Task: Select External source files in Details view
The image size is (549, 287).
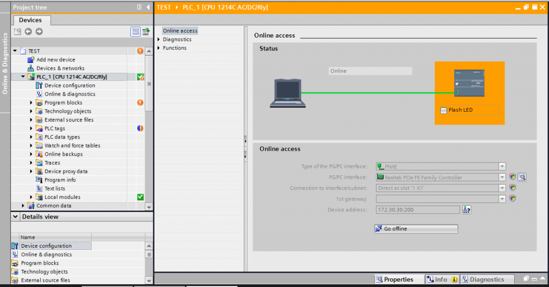Action: tap(46, 281)
